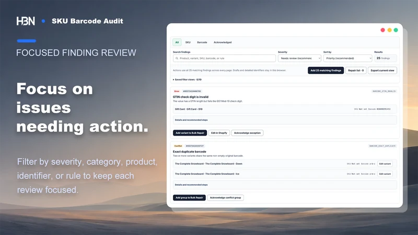This screenshot has height=235, width=418.
Task: Click the 'Gift Card · Gift Card · $10' row
Action: pyautogui.click(x=285, y=109)
